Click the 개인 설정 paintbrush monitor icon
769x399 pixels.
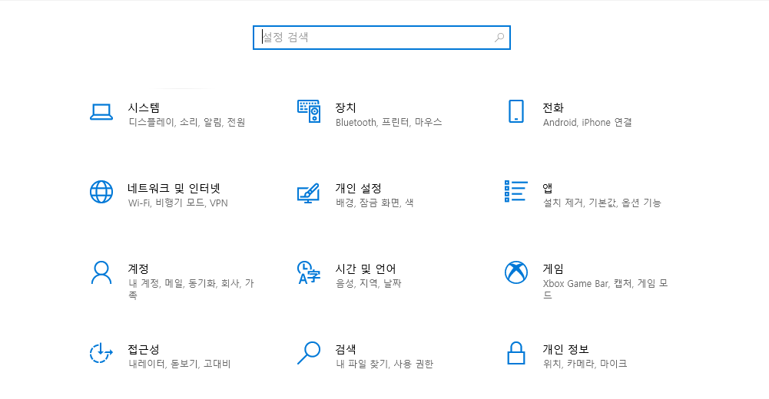pos(309,193)
